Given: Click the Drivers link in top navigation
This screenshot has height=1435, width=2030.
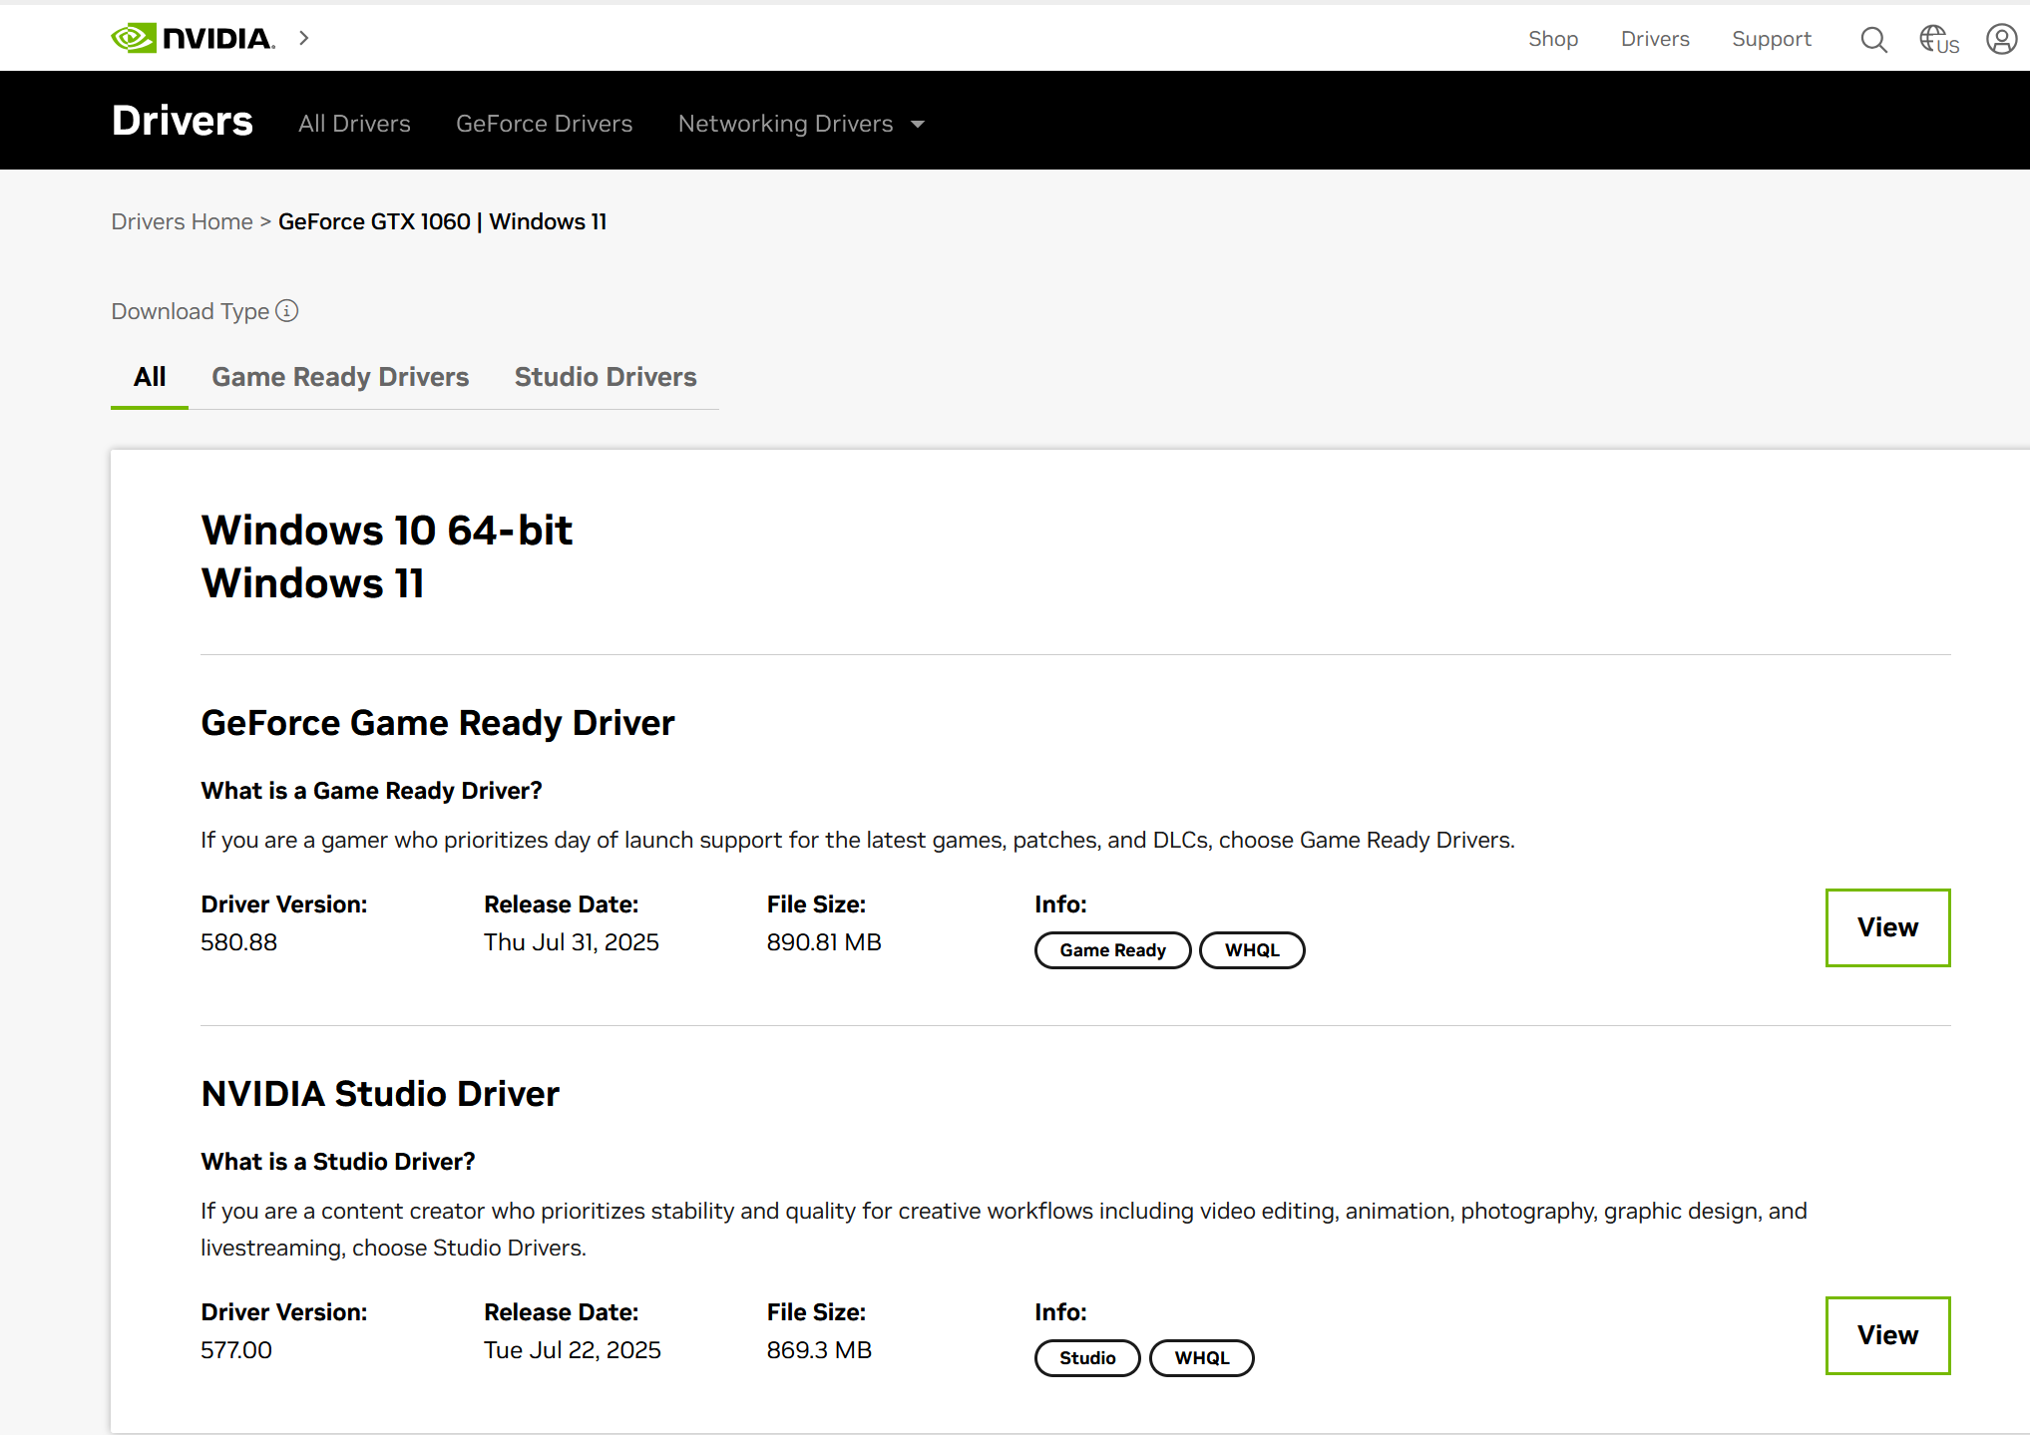Looking at the screenshot, I should pyautogui.click(x=1654, y=39).
